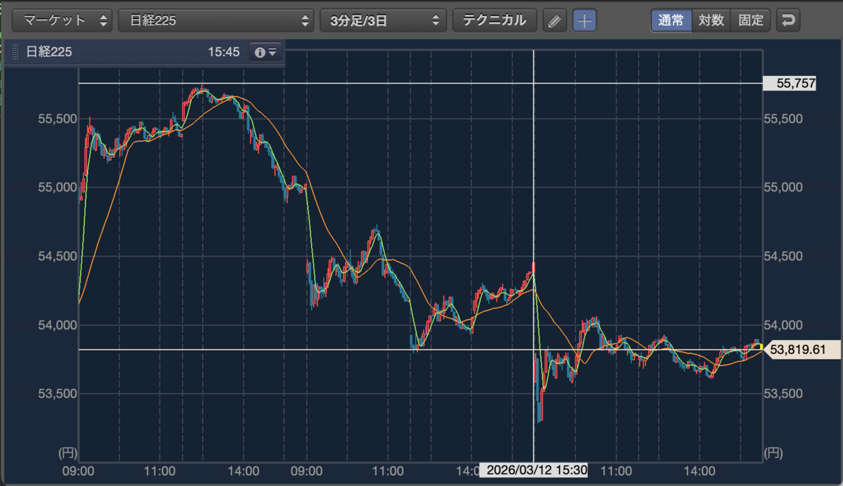Click the 55,500 right axis label
The image size is (843, 486).
pos(783,119)
